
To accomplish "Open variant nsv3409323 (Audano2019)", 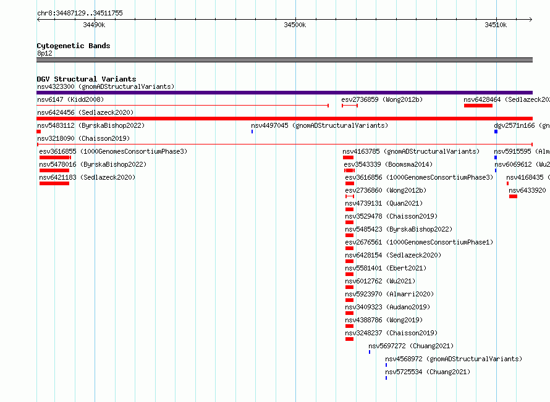I will tap(387, 307).
